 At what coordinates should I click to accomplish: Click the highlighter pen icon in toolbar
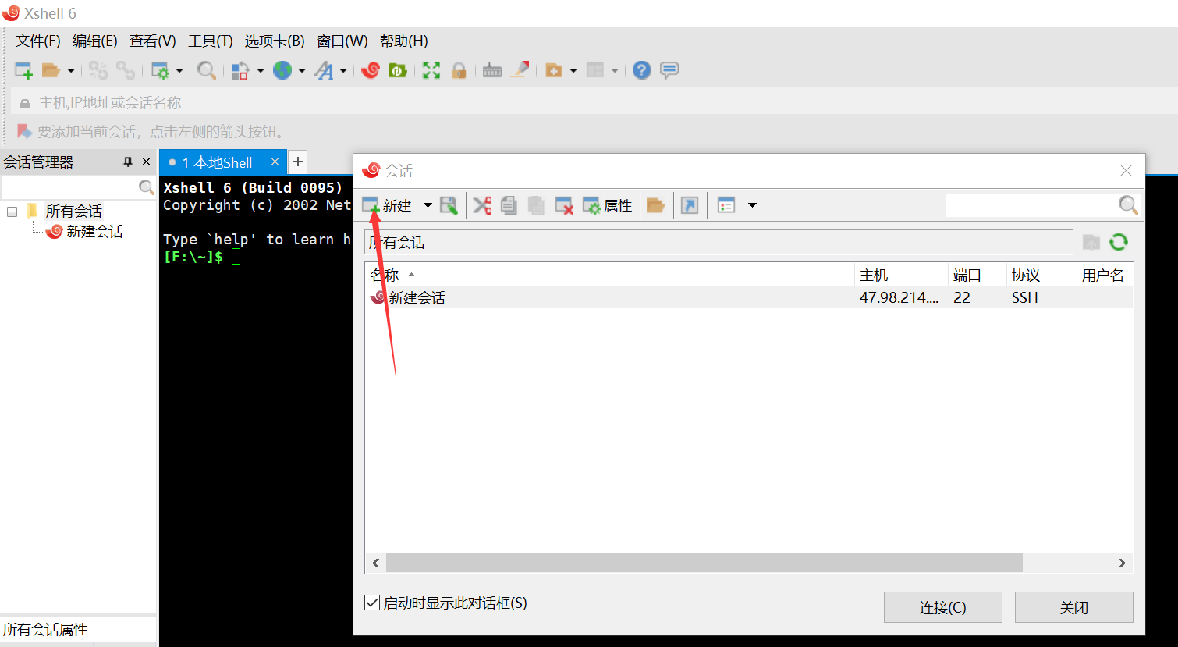pyautogui.click(x=520, y=70)
